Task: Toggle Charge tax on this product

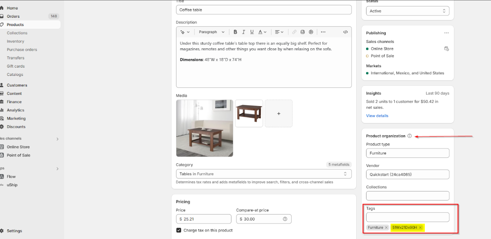Action: [179, 230]
